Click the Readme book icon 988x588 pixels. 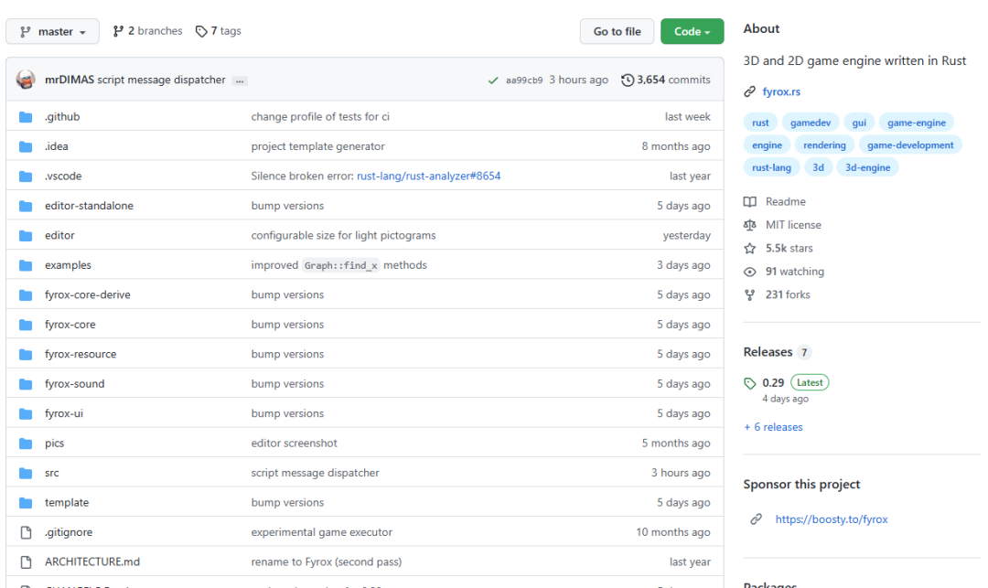click(x=753, y=201)
